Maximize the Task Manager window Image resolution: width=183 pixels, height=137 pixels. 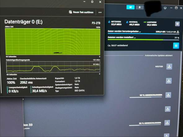click(x=92, y=2)
